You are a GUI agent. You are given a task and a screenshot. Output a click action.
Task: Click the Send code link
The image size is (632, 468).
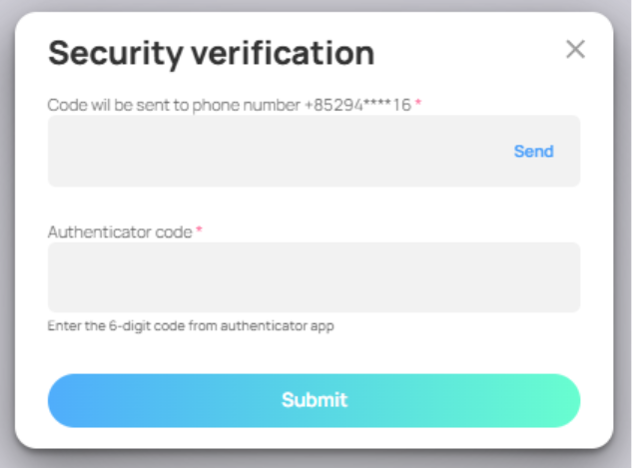pyautogui.click(x=533, y=152)
